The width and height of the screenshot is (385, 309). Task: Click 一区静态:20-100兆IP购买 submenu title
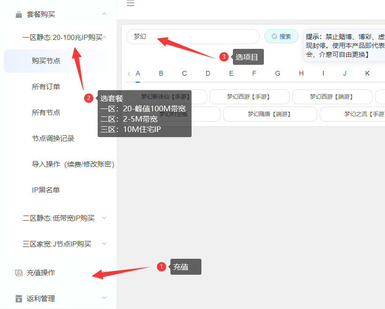[62, 38]
